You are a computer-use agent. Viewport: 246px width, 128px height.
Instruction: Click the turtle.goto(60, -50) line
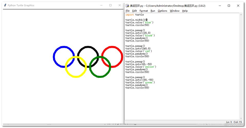click(139, 64)
